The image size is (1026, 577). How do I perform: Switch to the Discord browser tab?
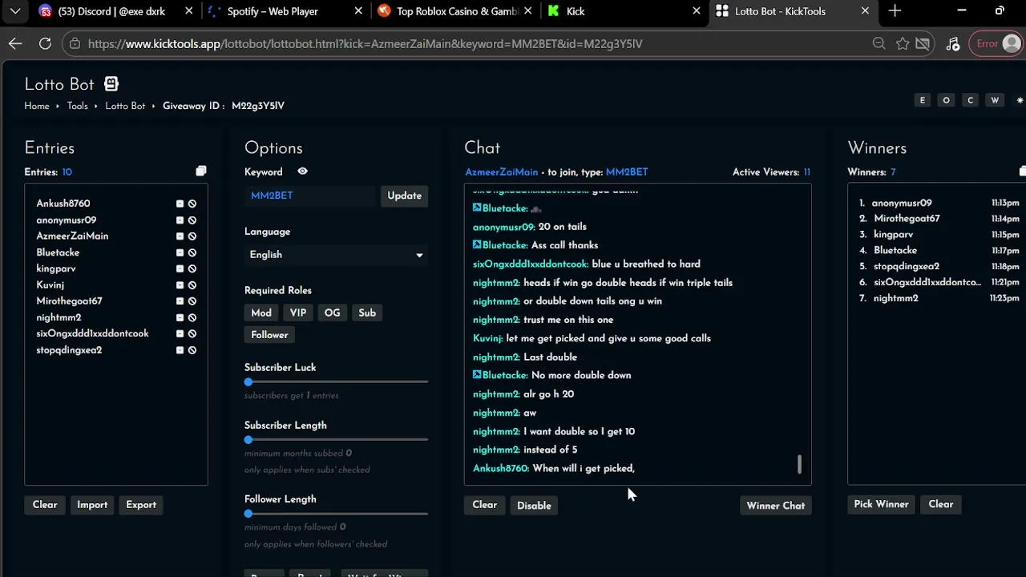click(x=116, y=11)
